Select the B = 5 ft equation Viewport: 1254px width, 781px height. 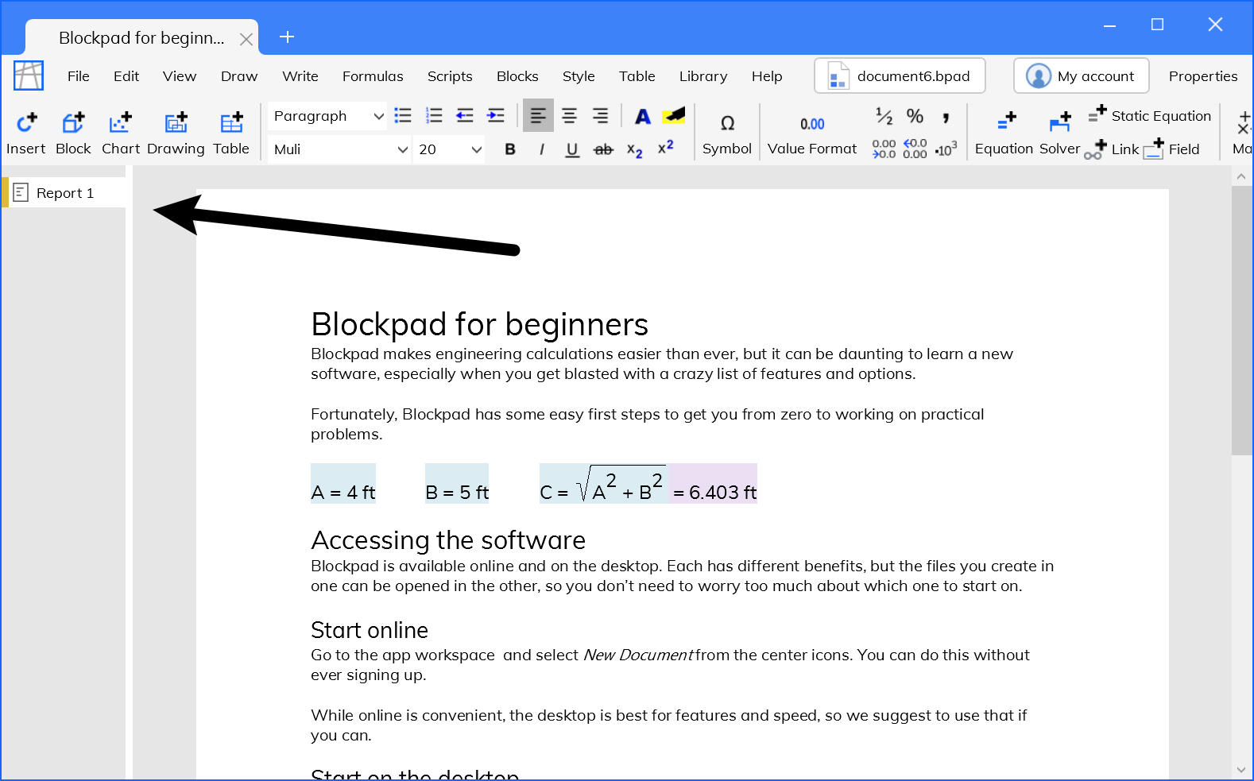pos(457,484)
